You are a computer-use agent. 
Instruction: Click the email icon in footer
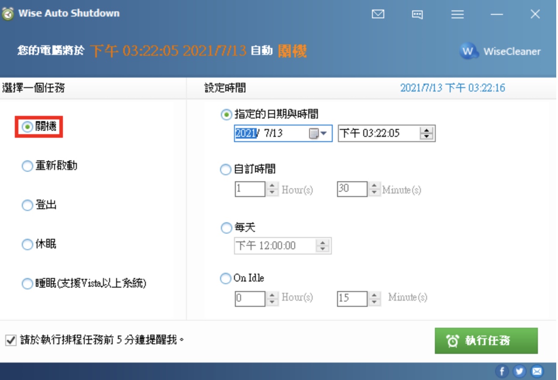(537, 371)
